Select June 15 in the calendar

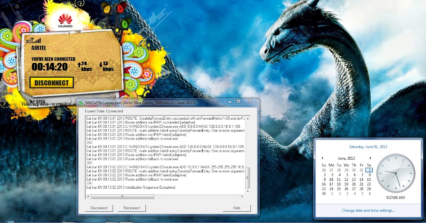coord(369,179)
